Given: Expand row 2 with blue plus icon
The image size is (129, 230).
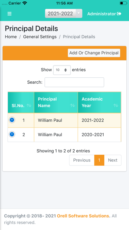Looking at the screenshot, I should point(12,134).
